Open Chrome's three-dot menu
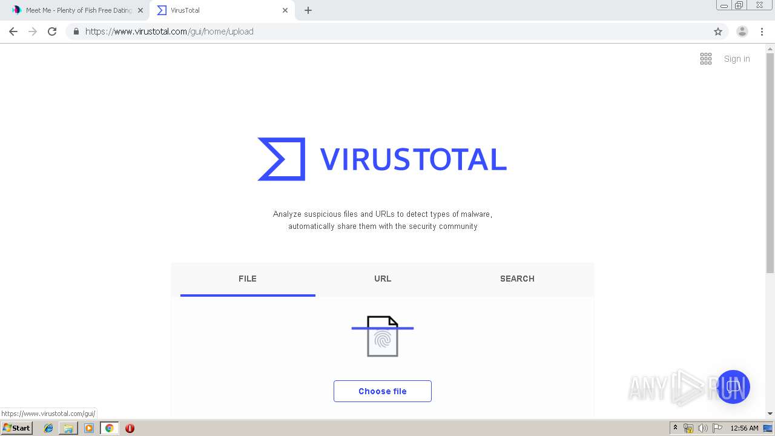Viewport: 775px width, 436px height. [762, 31]
